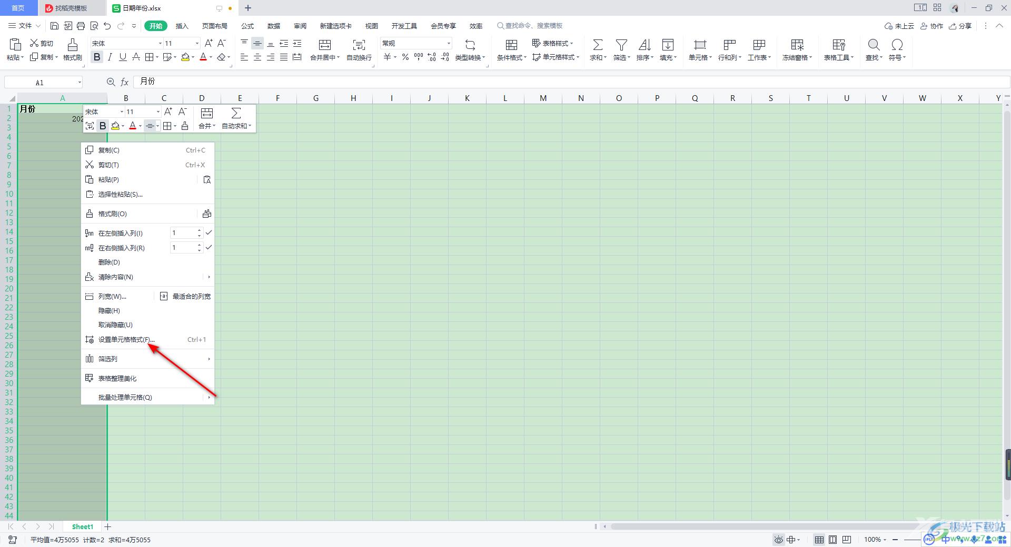This screenshot has width=1011, height=547.
Task: Click the formula bar showing 月份
Action: coord(571,82)
